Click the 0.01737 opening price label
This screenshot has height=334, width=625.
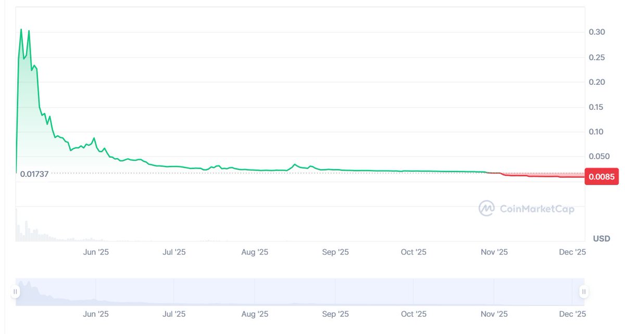coord(34,174)
